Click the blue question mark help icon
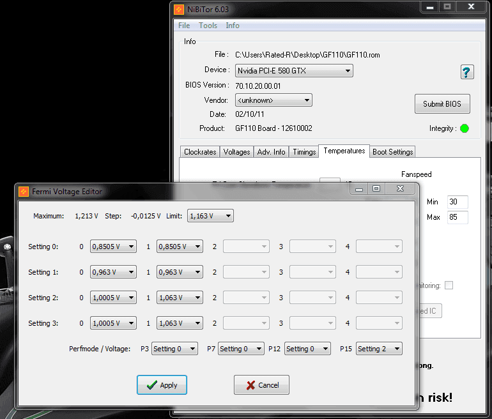This screenshot has height=419, width=492. coord(467,72)
